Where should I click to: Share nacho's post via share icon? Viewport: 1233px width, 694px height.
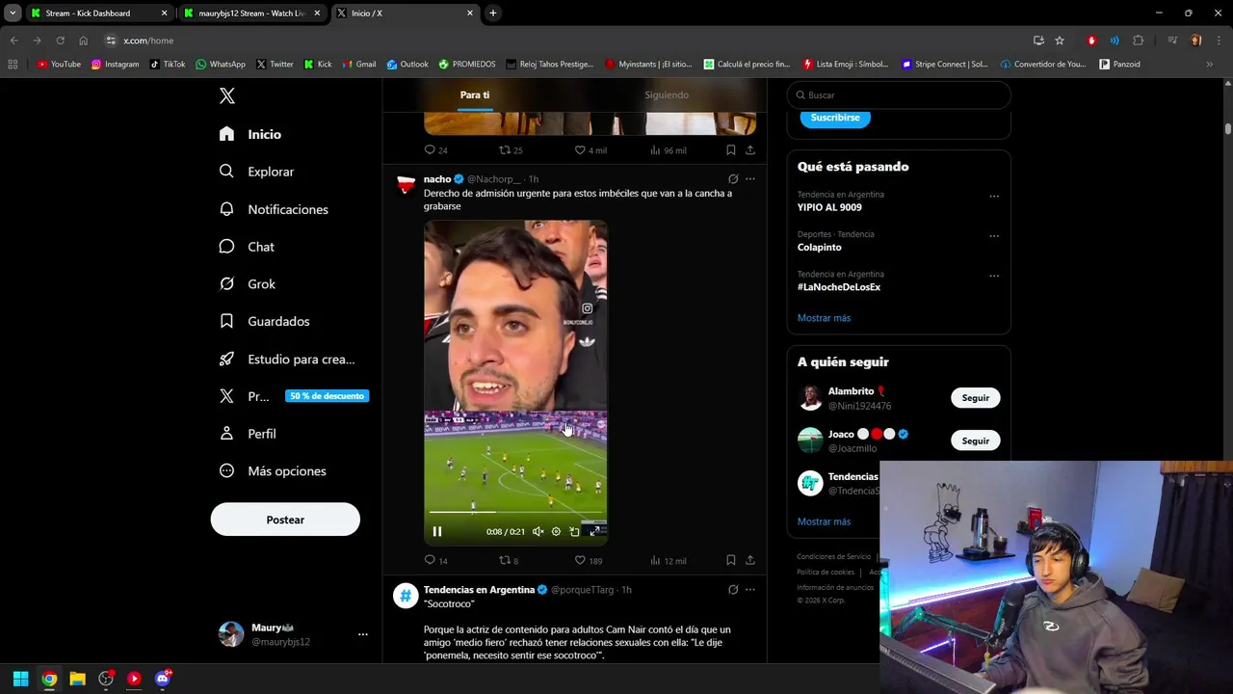(750, 560)
